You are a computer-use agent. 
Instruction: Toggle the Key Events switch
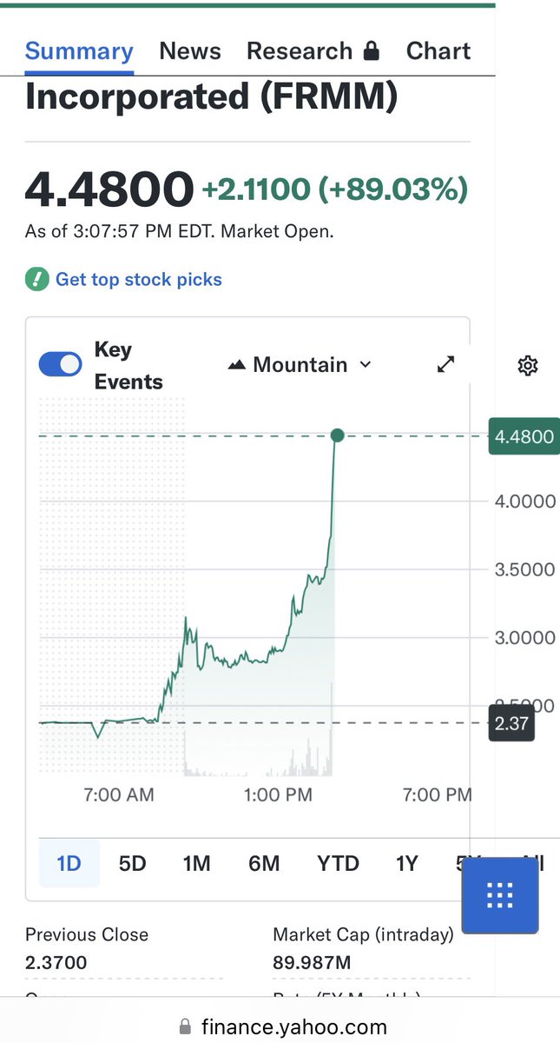point(61,365)
